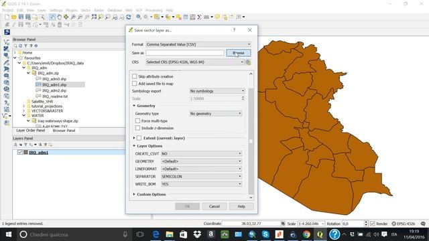Screen dimensions: 429x241
Task: Select IRQ_adm2.shp in Browser Panel
Action: pos(54,90)
